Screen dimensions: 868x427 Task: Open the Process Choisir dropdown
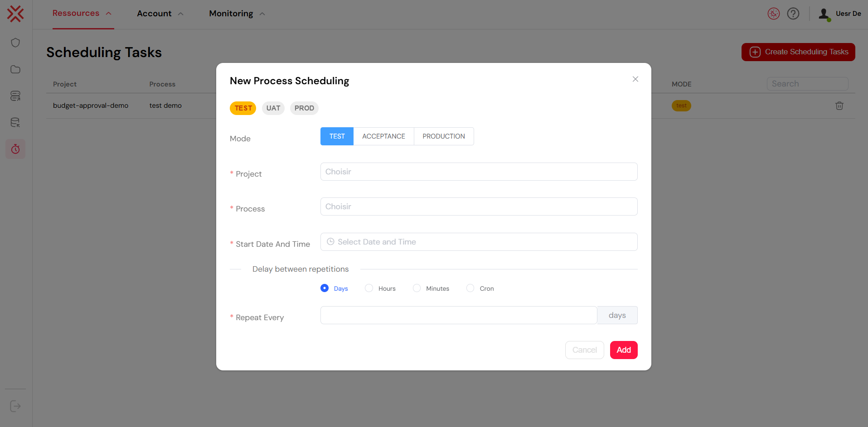(x=479, y=206)
